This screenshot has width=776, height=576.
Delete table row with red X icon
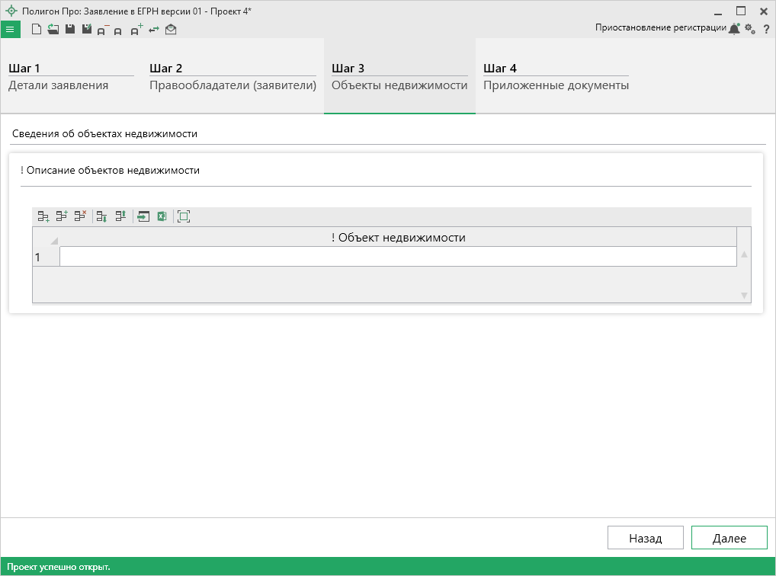point(80,216)
